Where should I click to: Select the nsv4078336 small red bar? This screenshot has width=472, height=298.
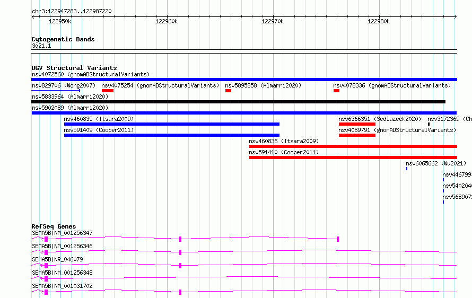click(x=337, y=91)
